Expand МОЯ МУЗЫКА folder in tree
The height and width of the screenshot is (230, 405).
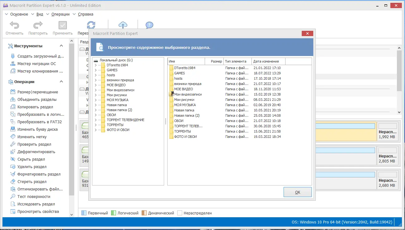[x=96, y=100]
